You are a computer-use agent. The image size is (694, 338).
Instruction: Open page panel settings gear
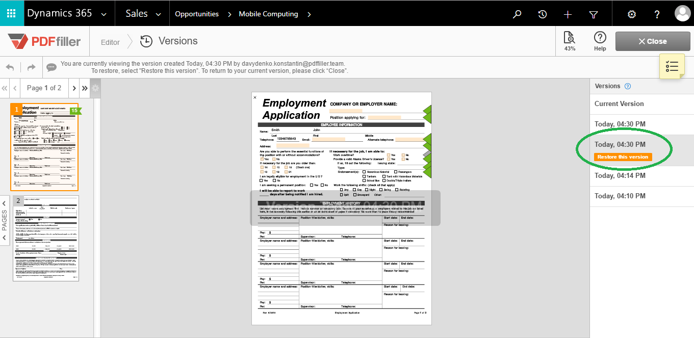95,88
